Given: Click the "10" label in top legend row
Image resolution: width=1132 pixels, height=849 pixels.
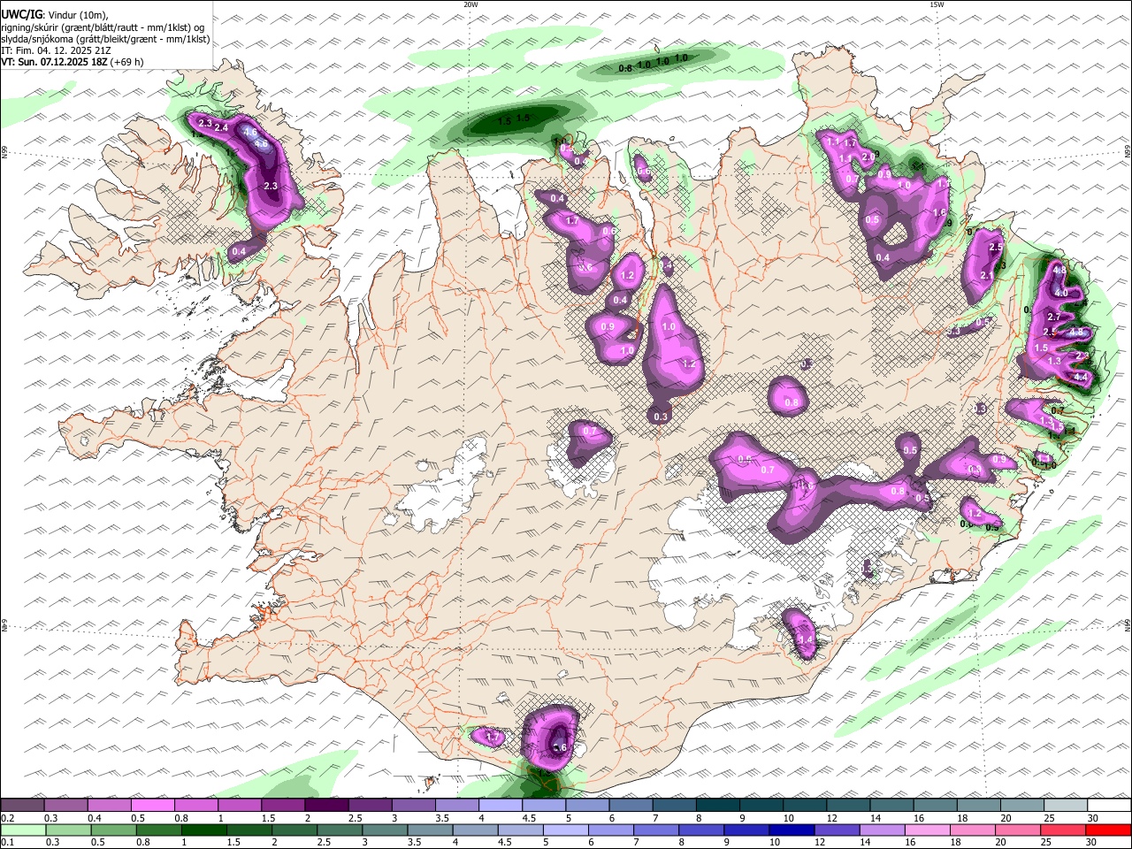Looking at the screenshot, I should click(788, 818).
